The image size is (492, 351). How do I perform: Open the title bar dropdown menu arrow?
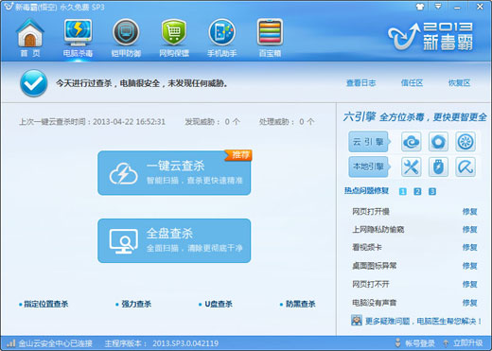coord(438,7)
